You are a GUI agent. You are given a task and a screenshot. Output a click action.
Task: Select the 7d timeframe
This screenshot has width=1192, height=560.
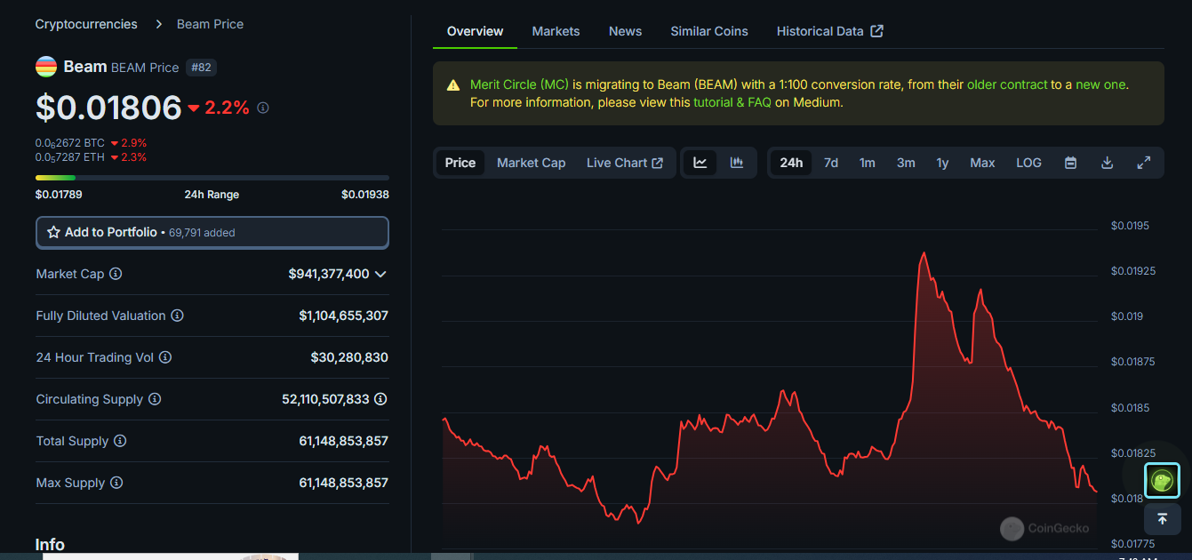(x=830, y=163)
